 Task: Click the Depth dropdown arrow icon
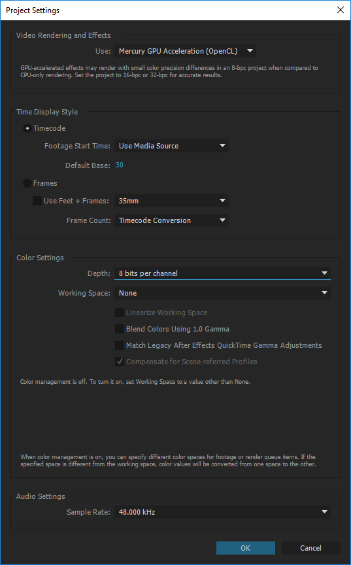324,273
